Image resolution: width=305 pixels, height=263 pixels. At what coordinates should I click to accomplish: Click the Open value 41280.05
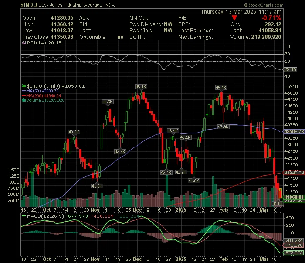click(62, 18)
